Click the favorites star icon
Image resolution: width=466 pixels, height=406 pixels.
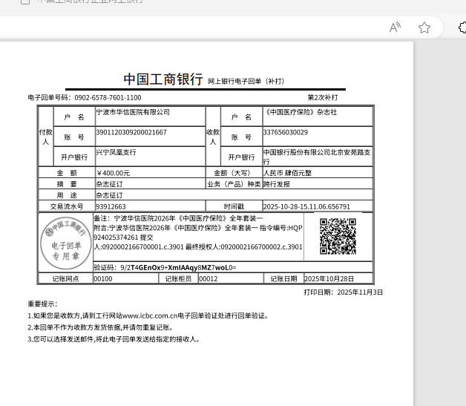click(x=424, y=27)
